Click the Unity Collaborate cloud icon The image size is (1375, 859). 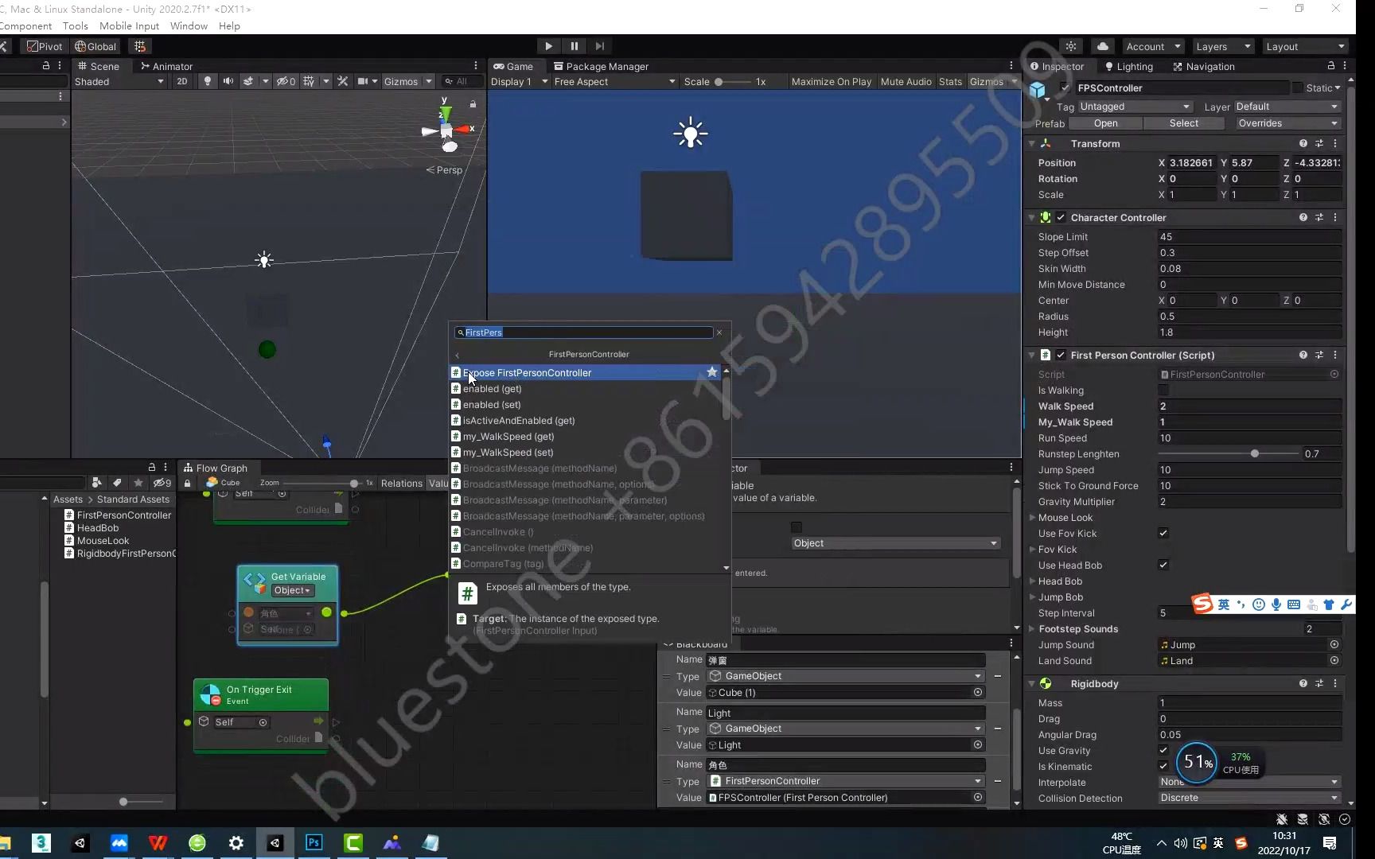[x=1102, y=46]
